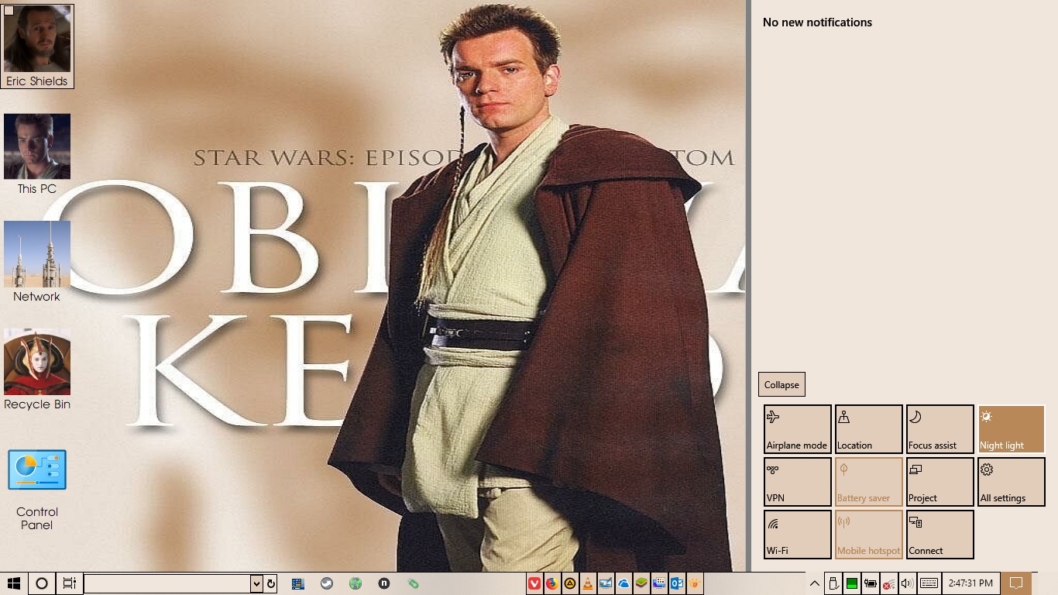1058x595 pixels.
Task: Open the Windows Start menu
Action: click(x=14, y=583)
